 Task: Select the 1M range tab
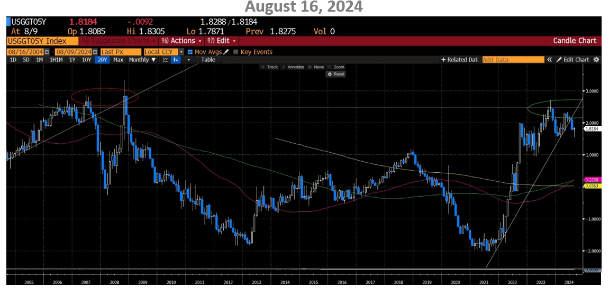click(39, 60)
